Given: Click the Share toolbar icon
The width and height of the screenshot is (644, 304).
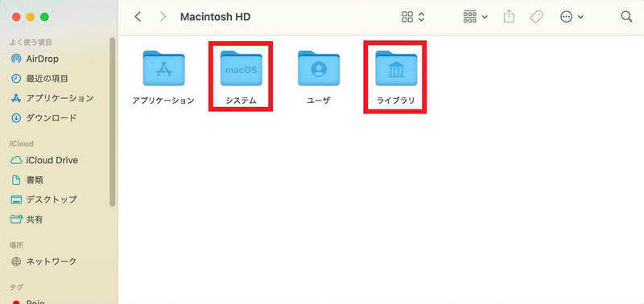Looking at the screenshot, I should coord(509,16).
